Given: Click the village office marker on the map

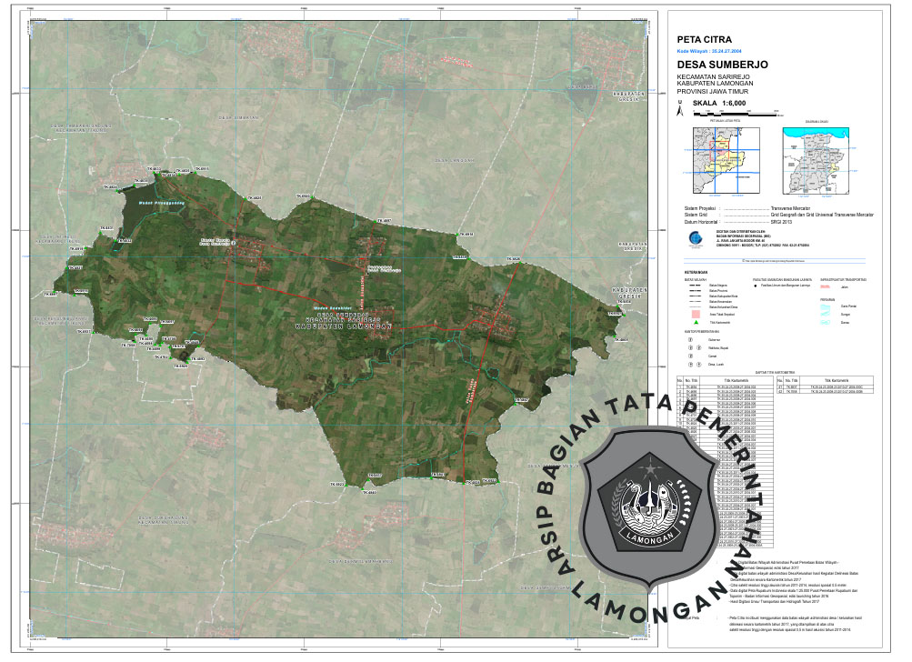Looking at the screenshot, I should (x=233, y=244).
